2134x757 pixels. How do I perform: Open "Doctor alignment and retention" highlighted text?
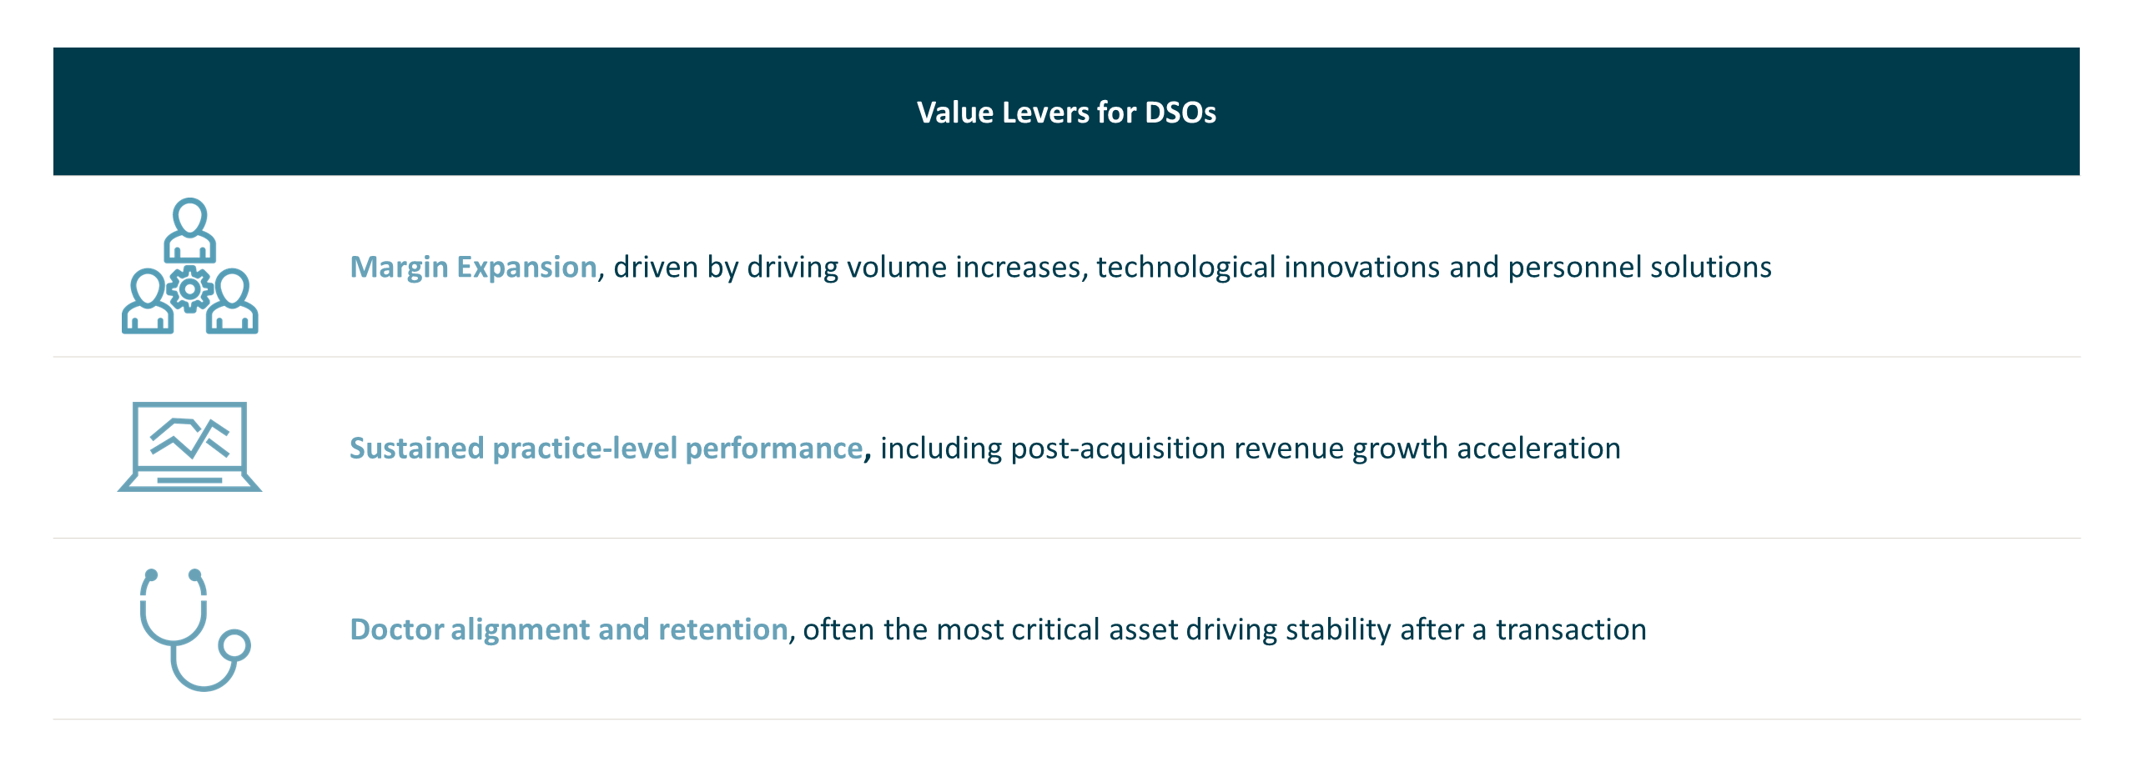click(569, 629)
